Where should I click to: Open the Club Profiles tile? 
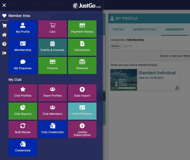(23, 93)
